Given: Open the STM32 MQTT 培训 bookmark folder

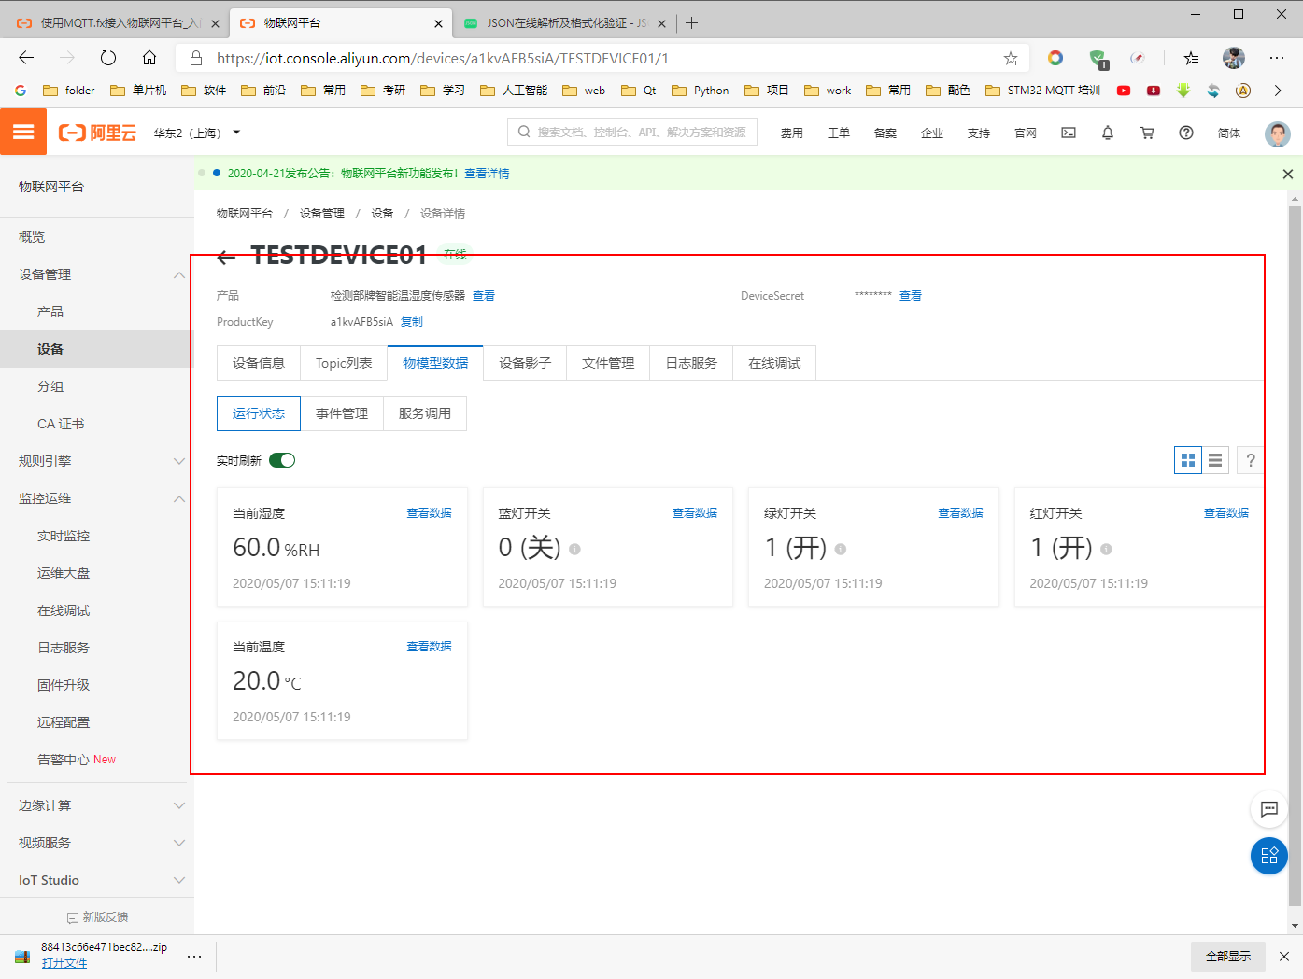Looking at the screenshot, I should click(x=1043, y=91).
